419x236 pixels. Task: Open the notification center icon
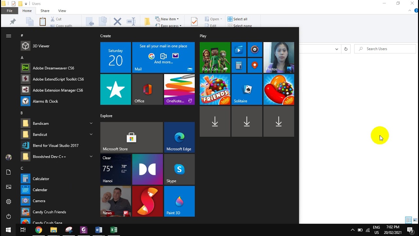[410, 230]
